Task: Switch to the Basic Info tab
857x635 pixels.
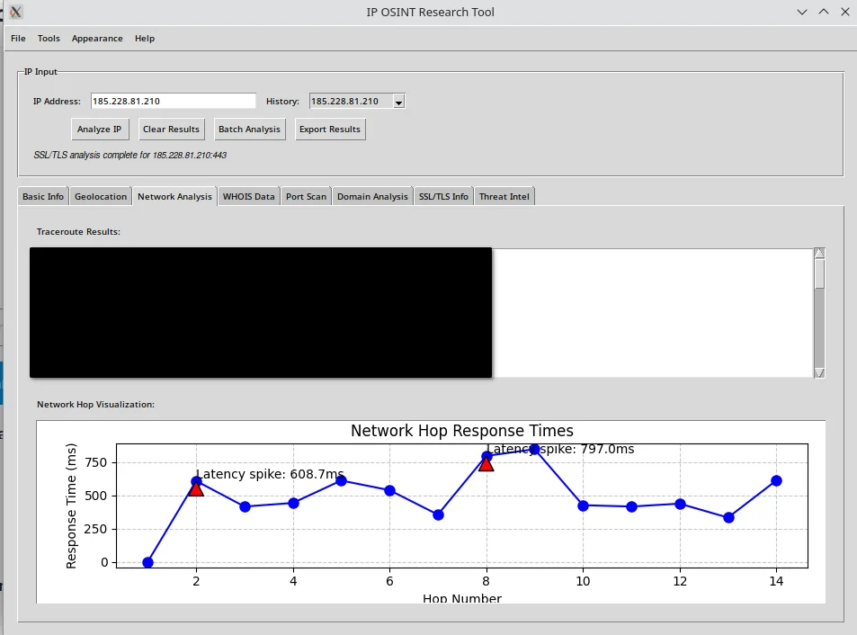Action: (43, 197)
